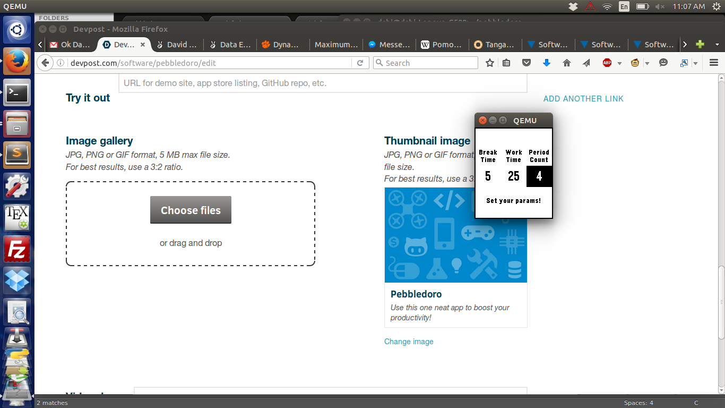Open document viewer magnifier dock icon
This screenshot has height=408, width=725.
point(18,312)
